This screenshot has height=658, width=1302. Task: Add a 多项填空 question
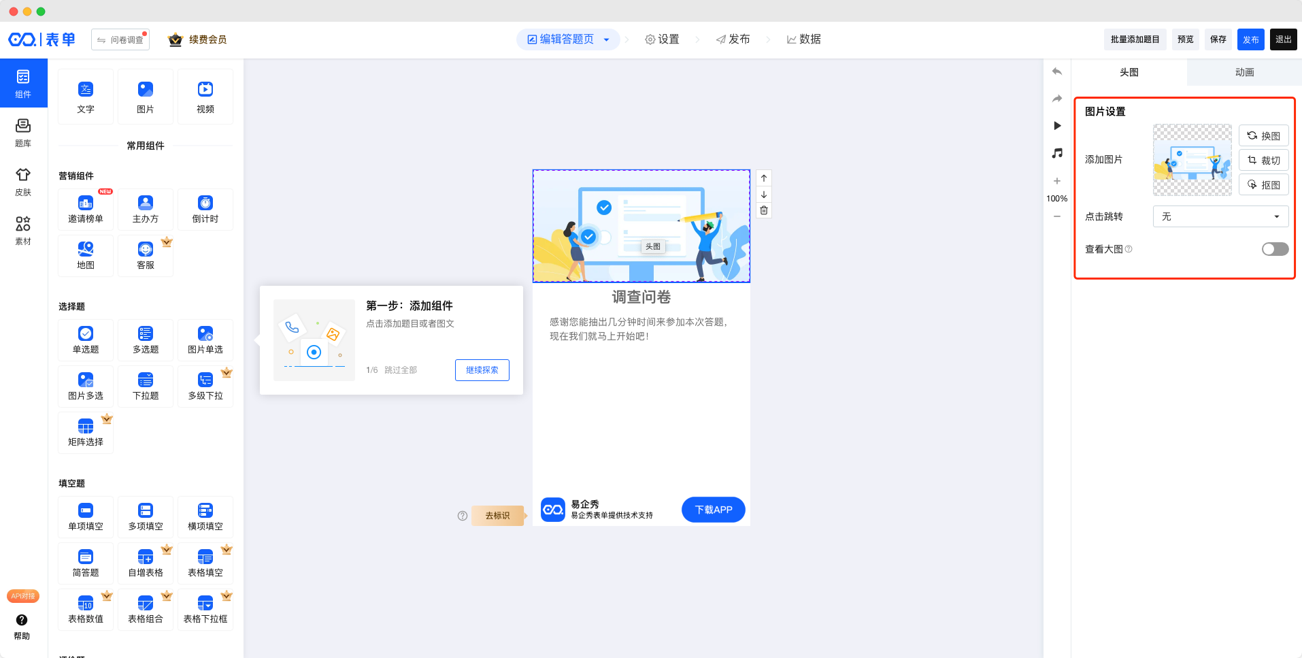click(x=146, y=517)
